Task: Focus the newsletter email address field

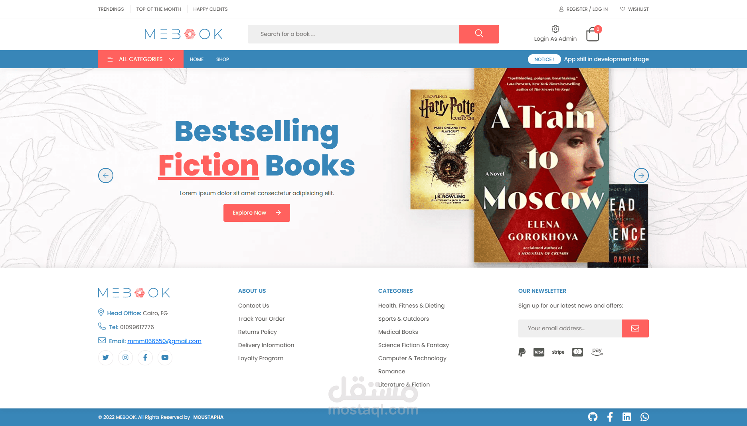Action: [570, 328]
